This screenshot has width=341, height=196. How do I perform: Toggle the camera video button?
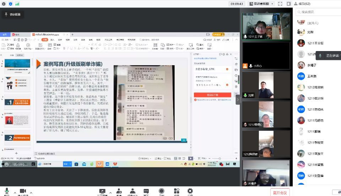coord(24,191)
